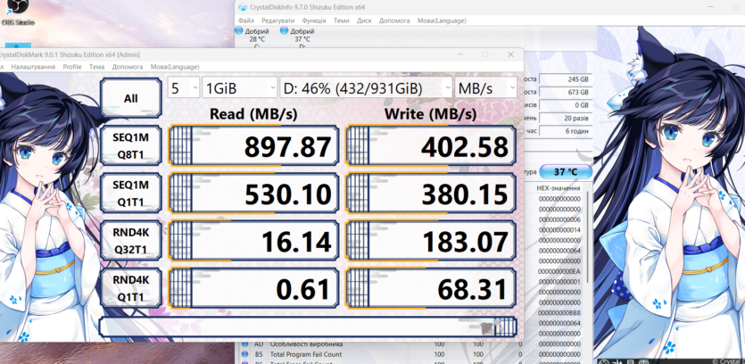Select HEX value 000000000BB8

559,312
